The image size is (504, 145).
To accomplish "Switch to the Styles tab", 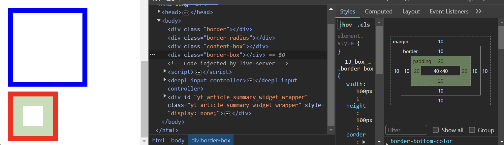I will click(347, 11).
